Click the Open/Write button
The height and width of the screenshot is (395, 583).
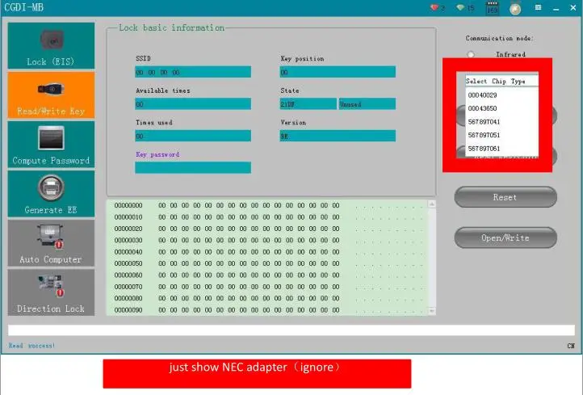(x=505, y=237)
